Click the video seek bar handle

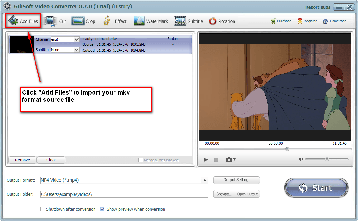click(x=287, y=149)
